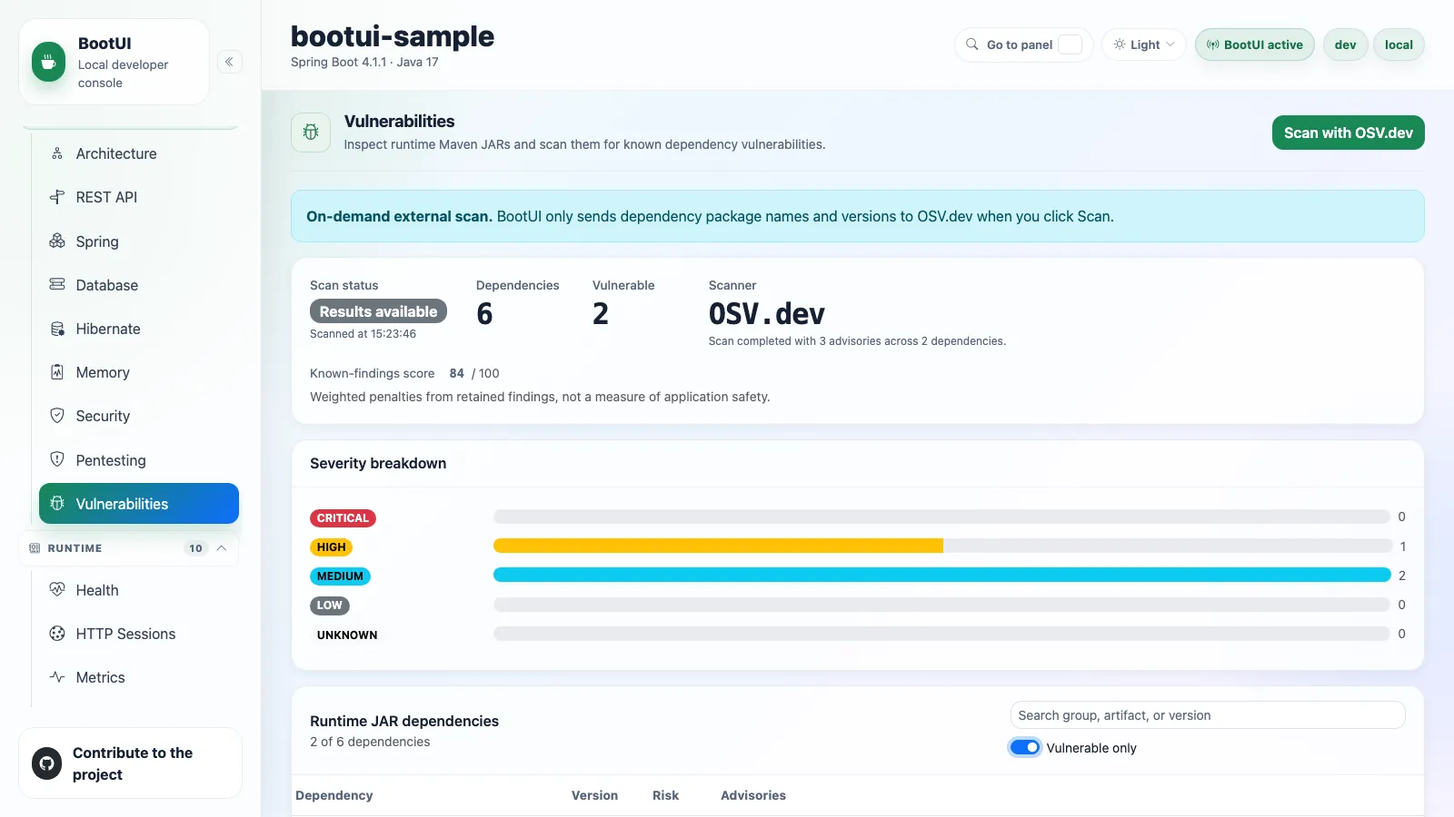Viewport: 1454px width, 817px height.
Task: Click the Health heart icon
Action: [57, 589]
